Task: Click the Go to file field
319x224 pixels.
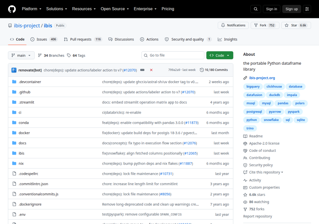Action: (x=173, y=55)
